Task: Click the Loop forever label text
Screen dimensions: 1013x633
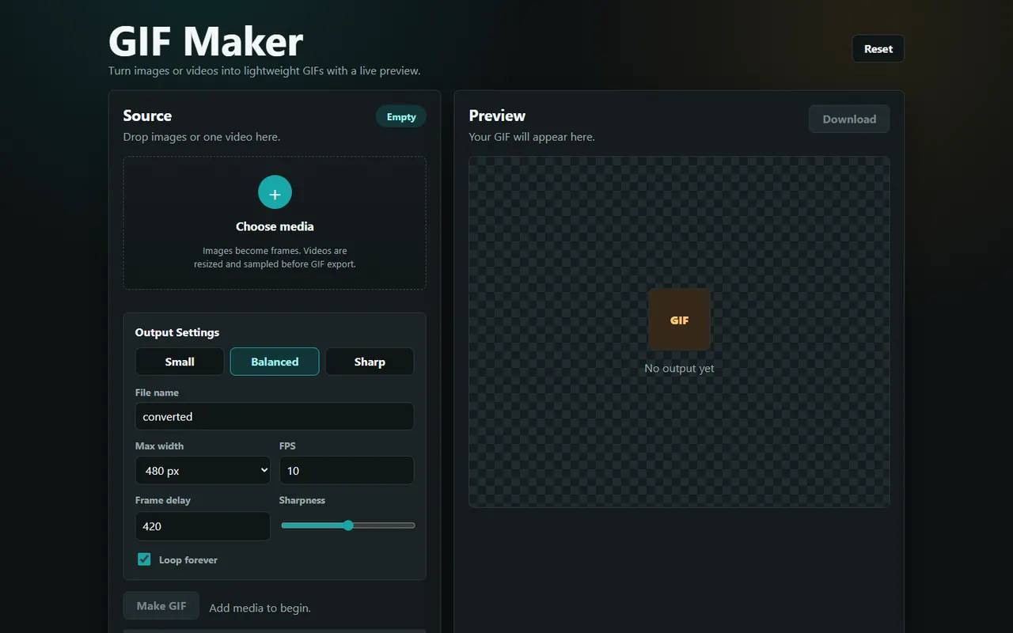Action: pyautogui.click(x=188, y=560)
